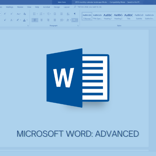The image size is (156, 156).
Task: Click the Justify alignment icon
Action: [x=55, y=20]
